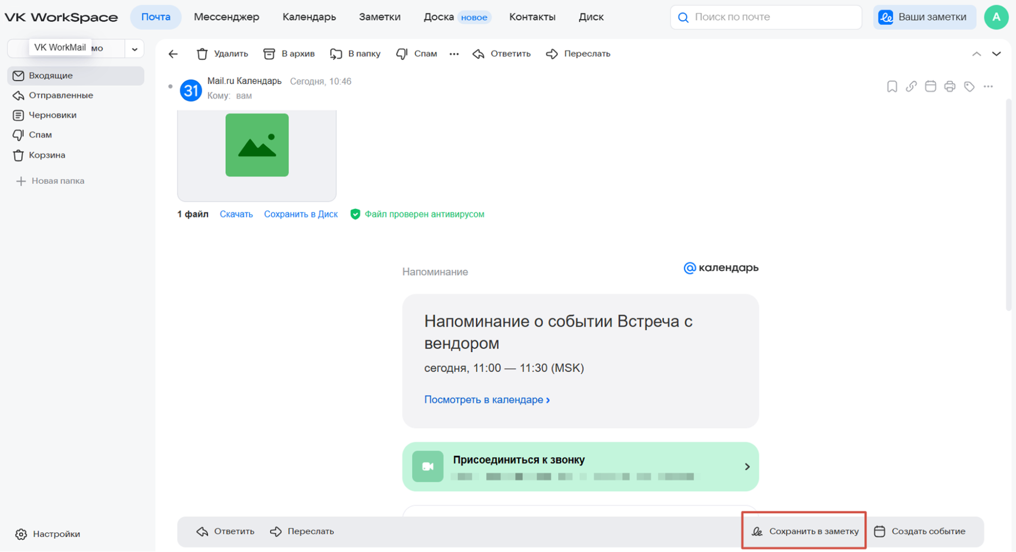The width and height of the screenshot is (1016, 552).
Task: Open the Диск tab
Action: [x=591, y=17]
